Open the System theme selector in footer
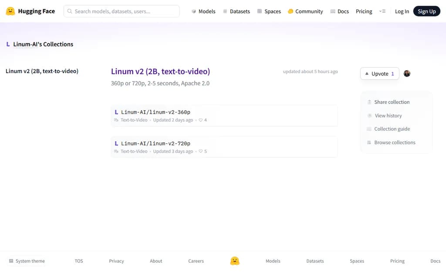 click(x=27, y=261)
